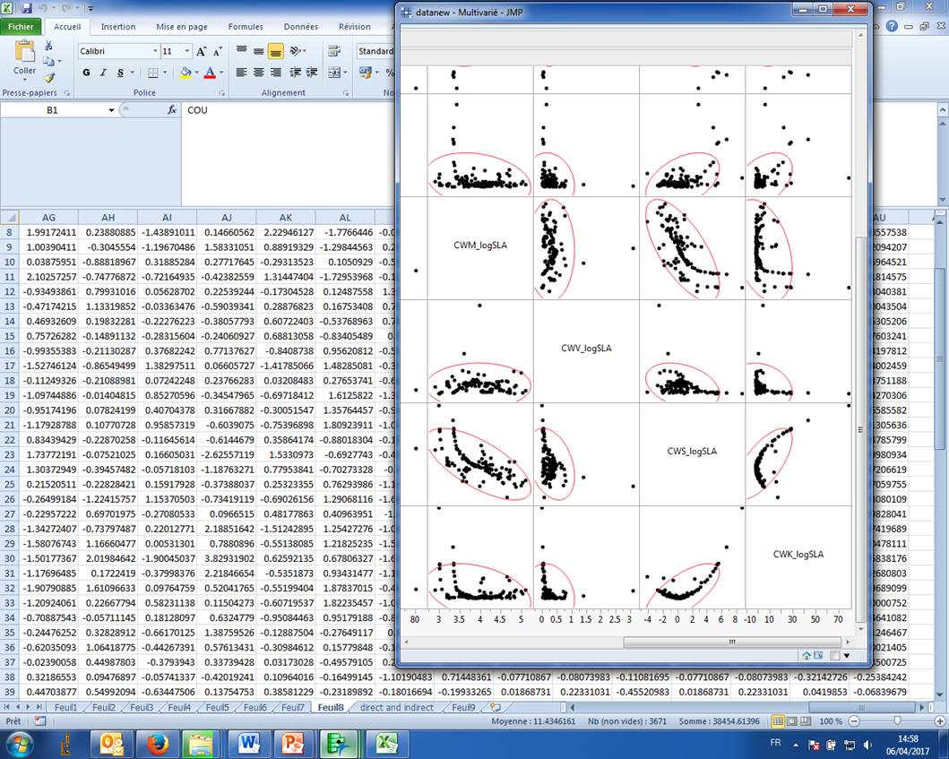Viewport: 949px width, 759px height.
Task: Toggle italic formatting I button
Action: tap(104, 73)
